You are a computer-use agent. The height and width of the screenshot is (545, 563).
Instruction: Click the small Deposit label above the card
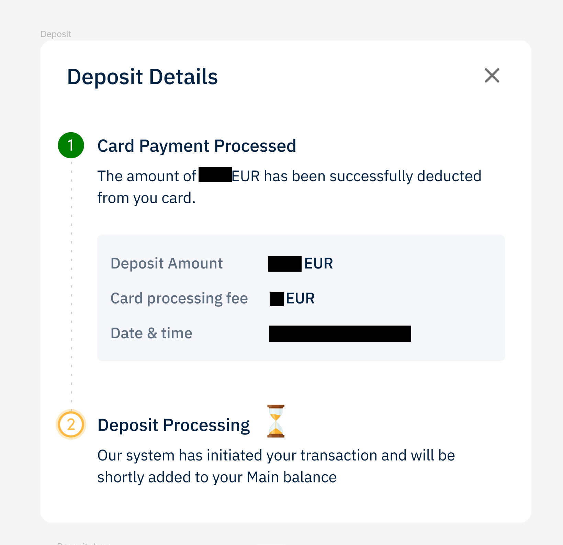[56, 34]
